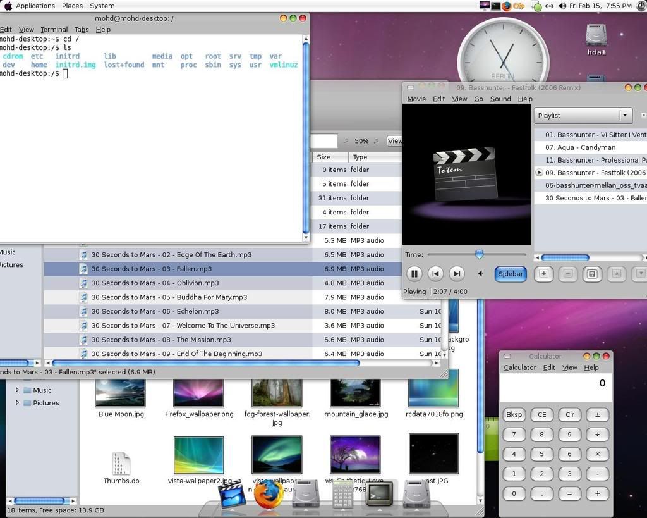Viewport: 647px width, 518px height.
Task: Select the Firefox_wallpaper.png thumbnail
Action: (199, 393)
